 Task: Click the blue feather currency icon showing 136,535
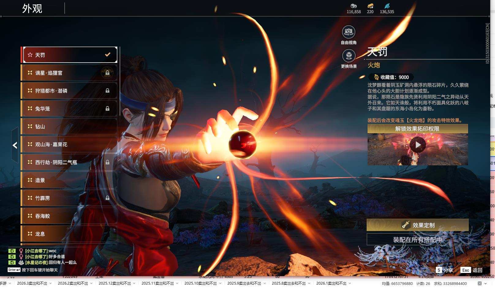click(x=387, y=6)
